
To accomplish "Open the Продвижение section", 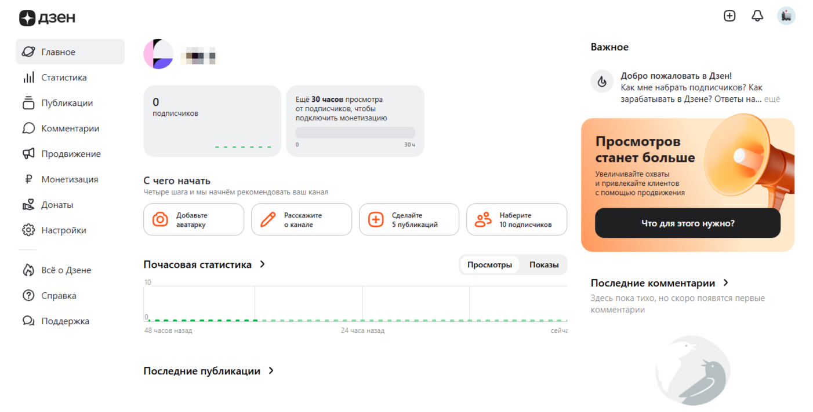I will (x=70, y=154).
